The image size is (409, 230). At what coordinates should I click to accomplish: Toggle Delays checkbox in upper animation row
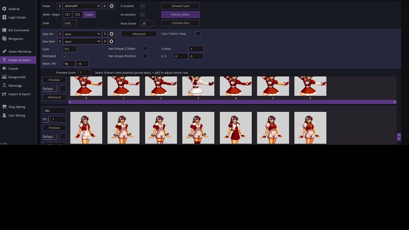click(x=63, y=88)
